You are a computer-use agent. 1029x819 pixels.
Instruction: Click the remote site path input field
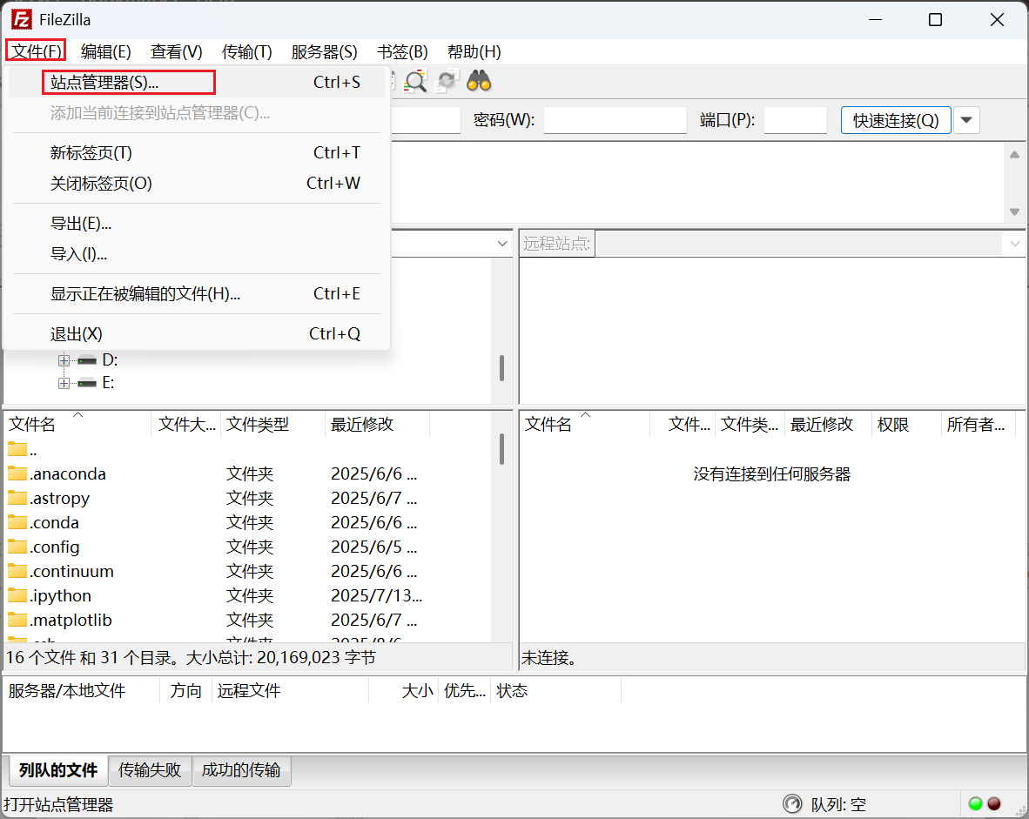(798, 244)
